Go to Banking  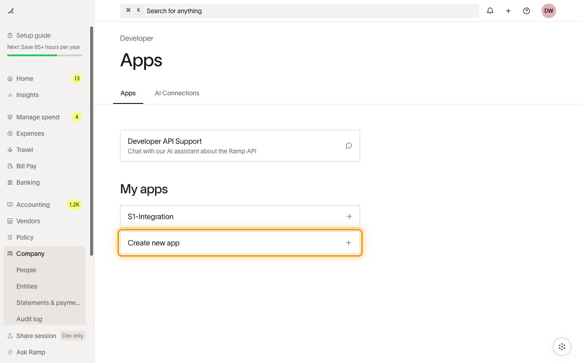click(x=45, y=182)
